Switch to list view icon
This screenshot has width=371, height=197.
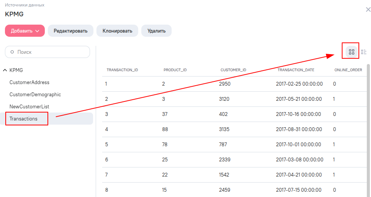[x=364, y=52]
